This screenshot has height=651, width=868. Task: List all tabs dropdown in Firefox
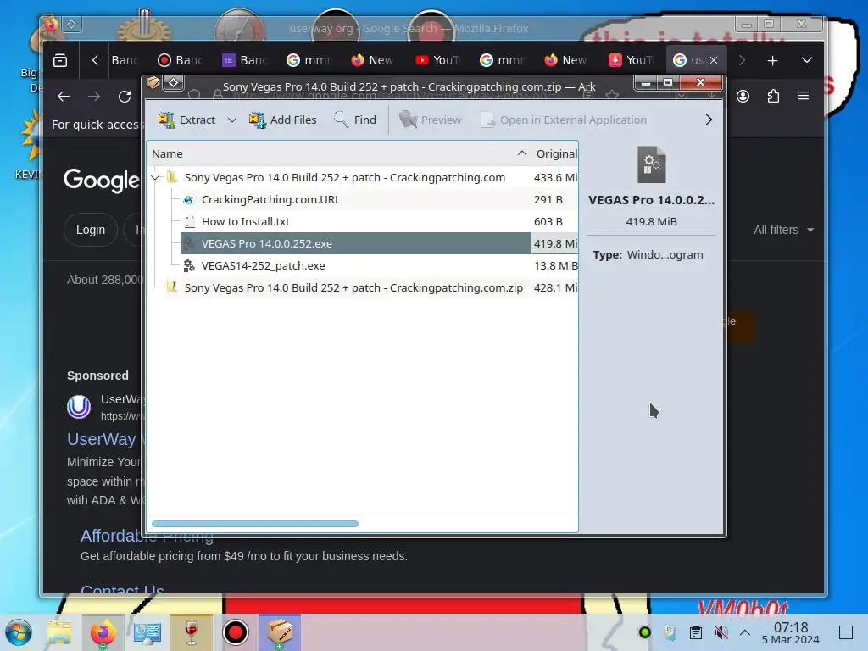(x=807, y=60)
